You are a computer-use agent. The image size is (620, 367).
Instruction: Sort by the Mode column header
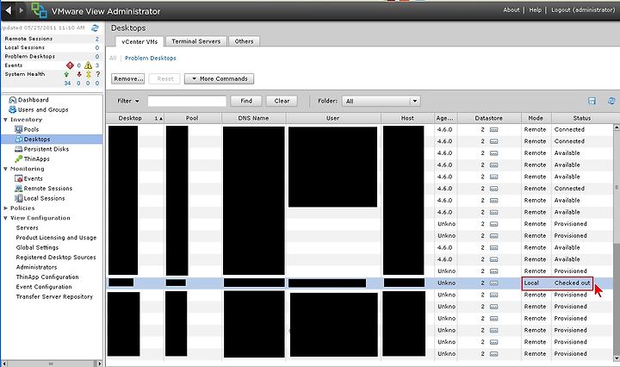(x=536, y=118)
